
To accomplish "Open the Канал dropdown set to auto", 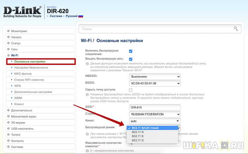I will pos(155,121).
